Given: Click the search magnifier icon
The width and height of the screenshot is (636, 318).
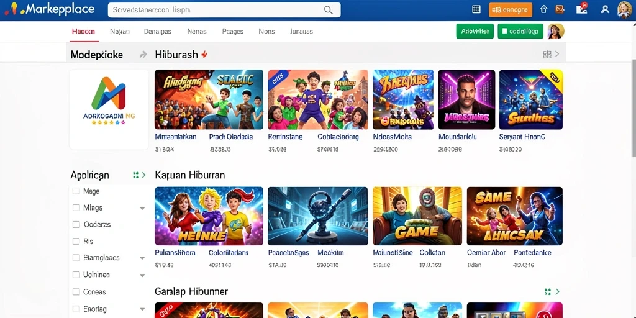Looking at the screenshot, I should [x=328, y=10].
